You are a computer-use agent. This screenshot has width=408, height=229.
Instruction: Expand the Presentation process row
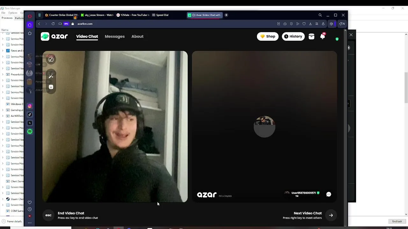tap(3, 74)
